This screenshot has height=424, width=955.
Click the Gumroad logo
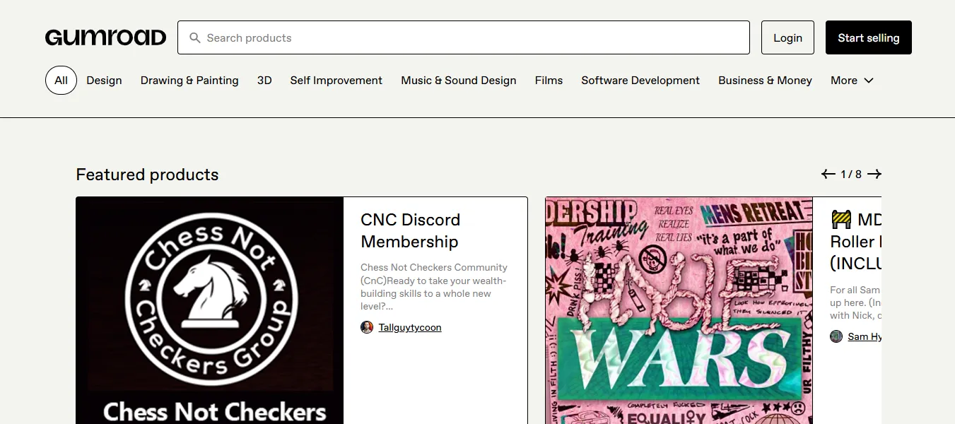[105, 37]
